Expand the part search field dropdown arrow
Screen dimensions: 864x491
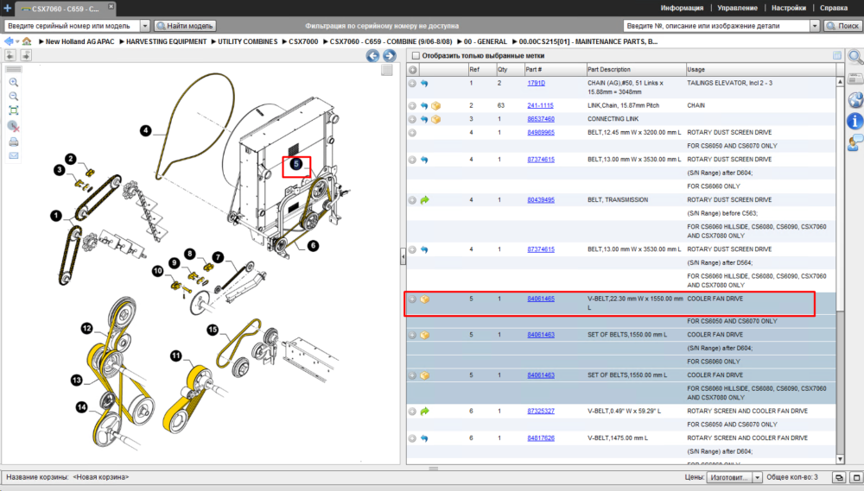(815, 26)
